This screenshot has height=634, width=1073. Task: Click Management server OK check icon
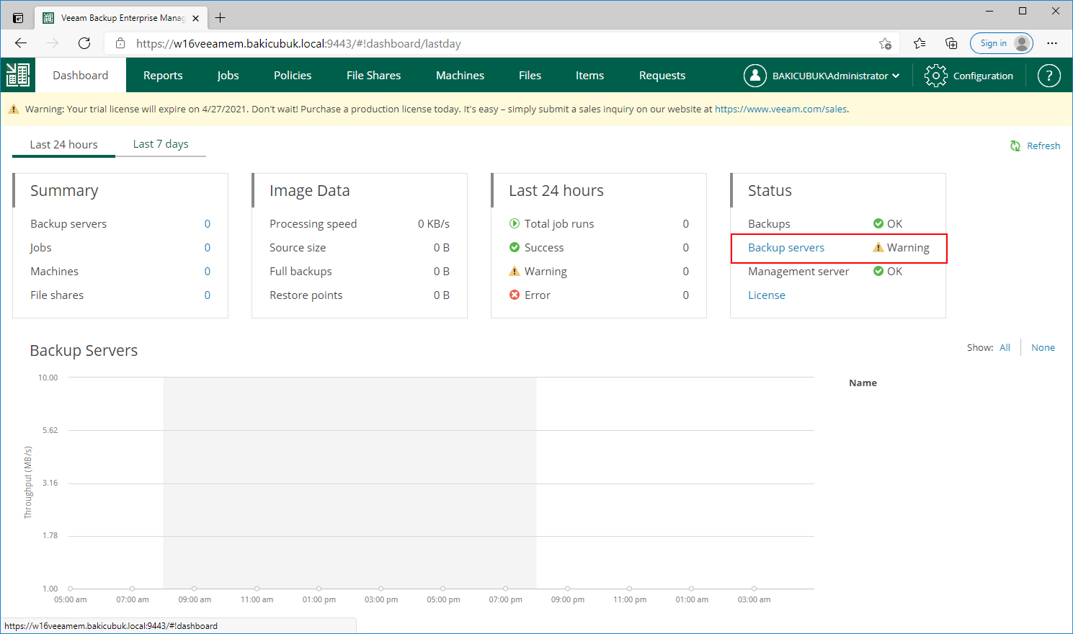(878, 271)
